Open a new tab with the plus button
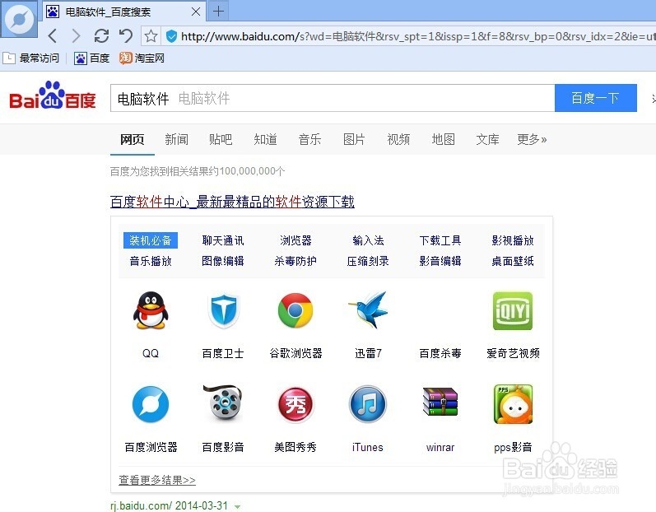The height and width of the screenshot is (512, 656). coord(218,12)
